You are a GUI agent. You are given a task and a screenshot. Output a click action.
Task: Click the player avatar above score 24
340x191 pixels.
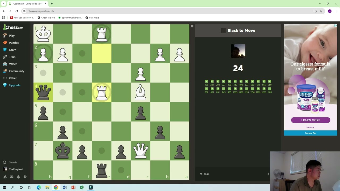[x=238, y=51]
